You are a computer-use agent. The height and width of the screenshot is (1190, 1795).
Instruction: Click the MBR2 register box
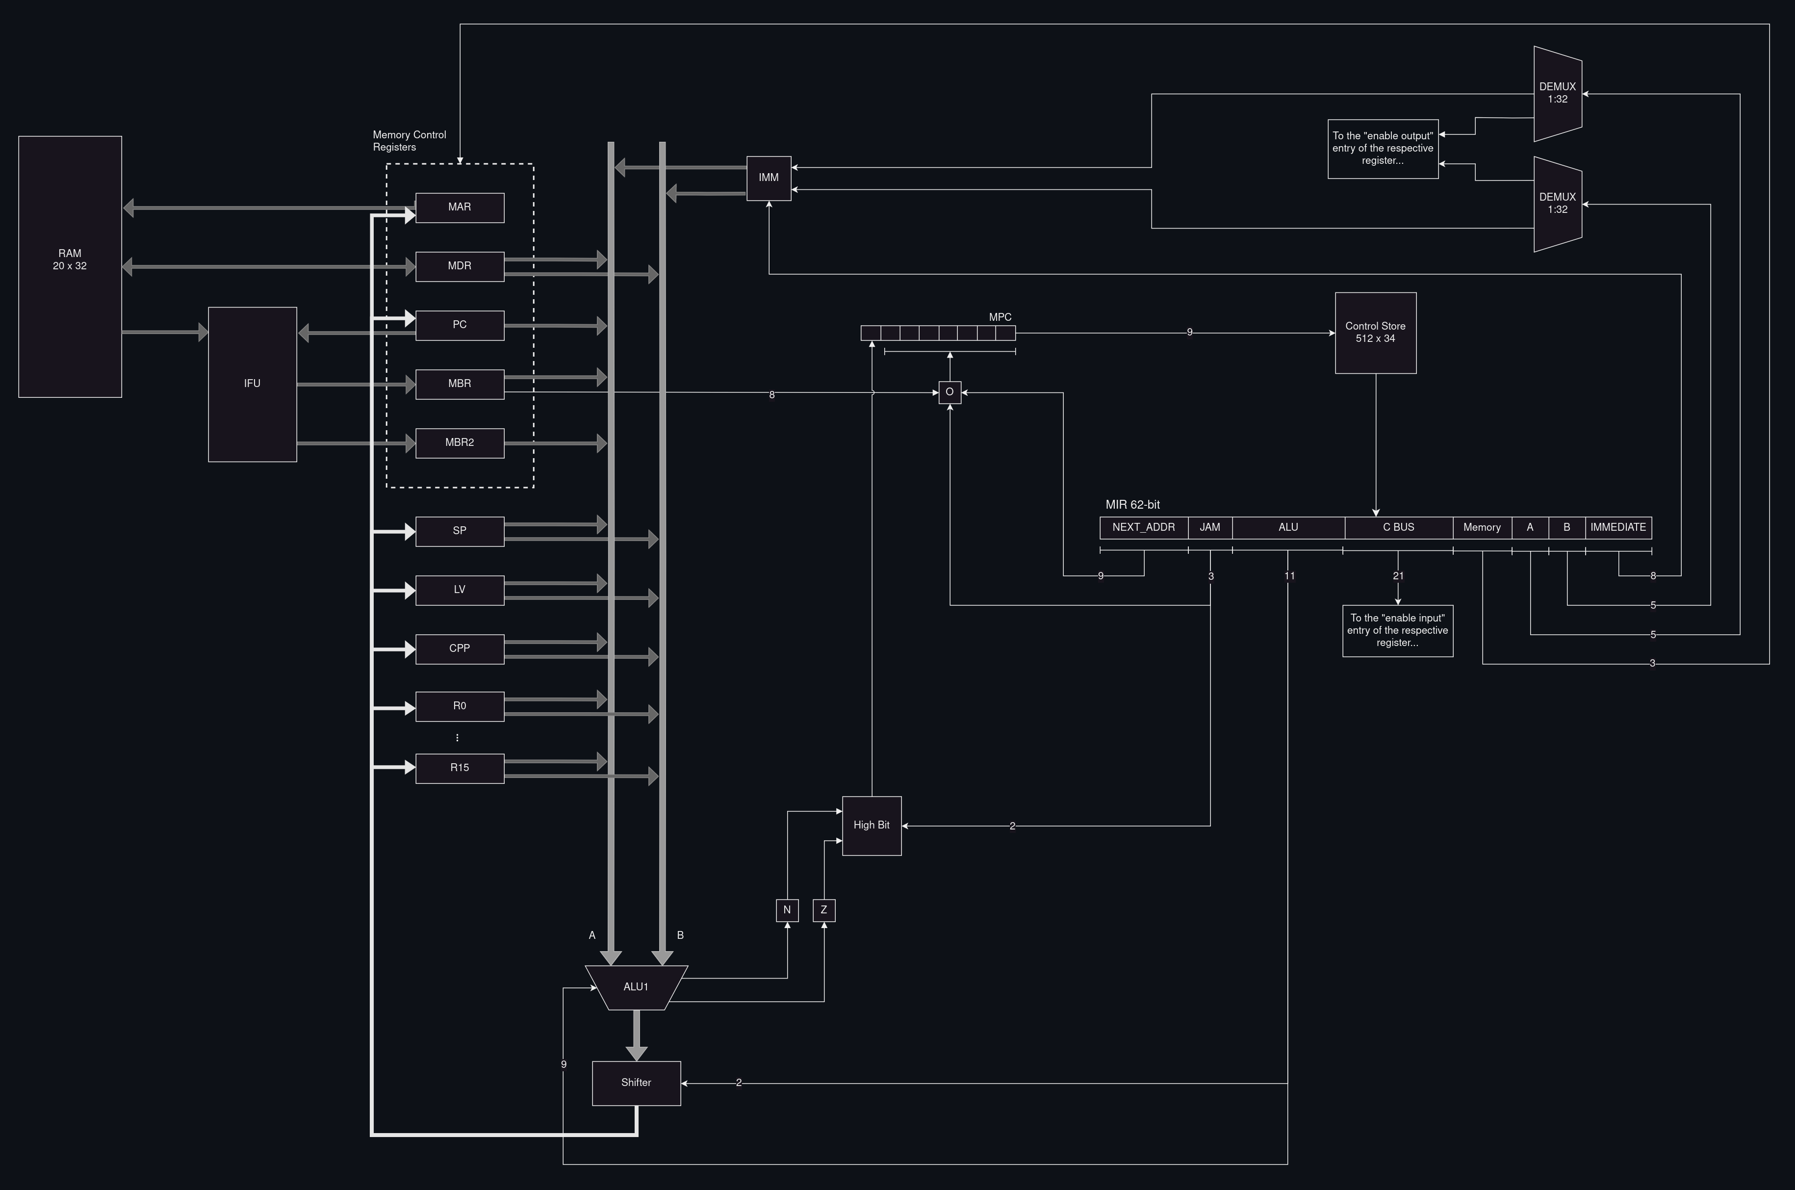(x=460, y=443)
